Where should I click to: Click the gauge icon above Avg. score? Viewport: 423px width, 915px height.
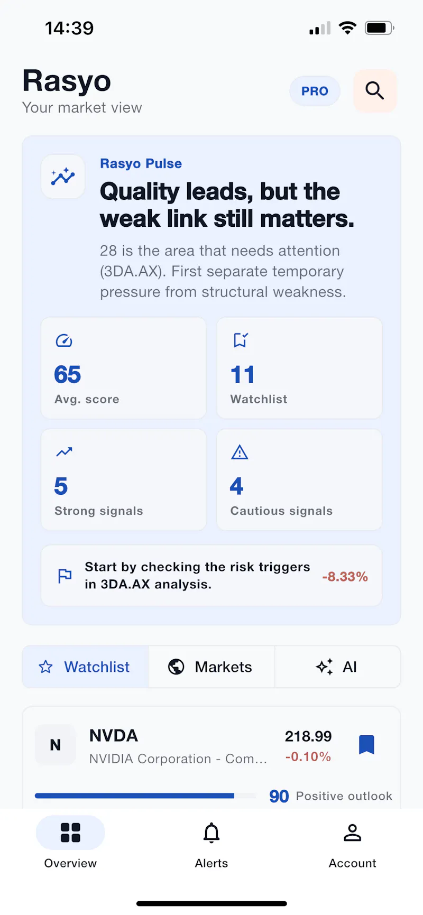[x=64, y=340]
